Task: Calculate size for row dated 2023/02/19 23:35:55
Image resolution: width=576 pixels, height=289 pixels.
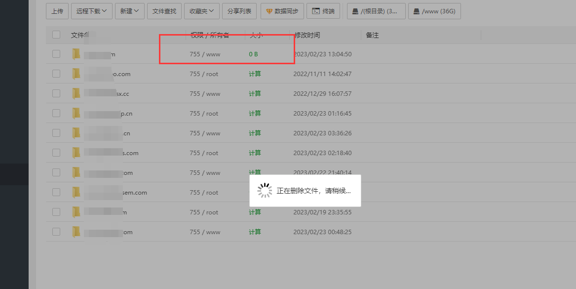Action: (255, 212)
